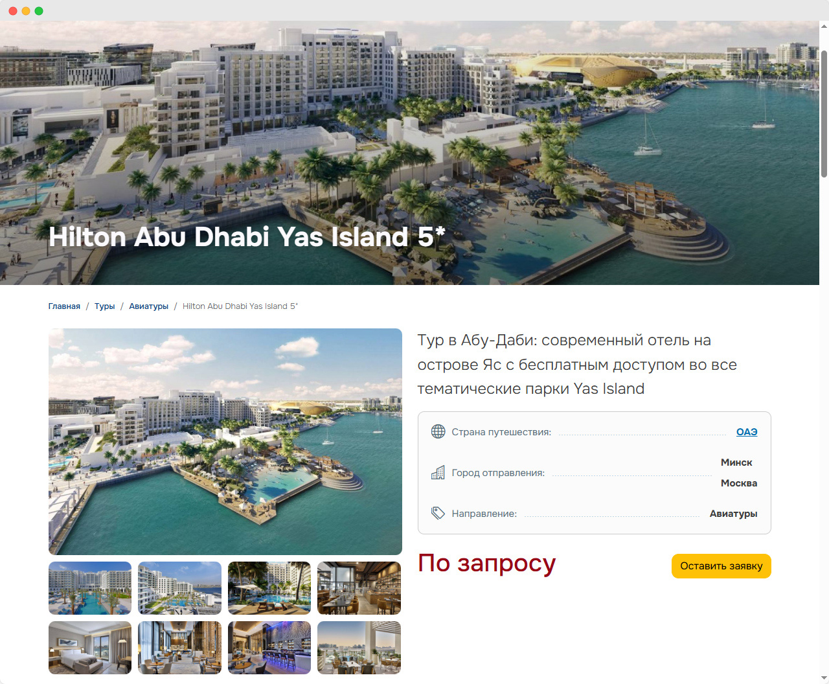Click the tag icon beside Направление
This screenshot has width=829, height=684.
point(438,513)
